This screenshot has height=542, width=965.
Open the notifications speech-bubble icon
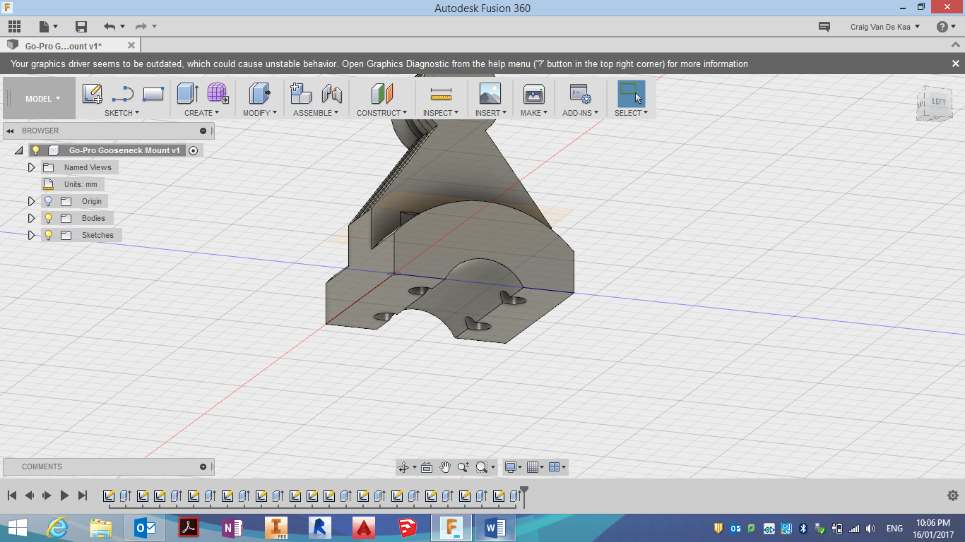[824, 27]
